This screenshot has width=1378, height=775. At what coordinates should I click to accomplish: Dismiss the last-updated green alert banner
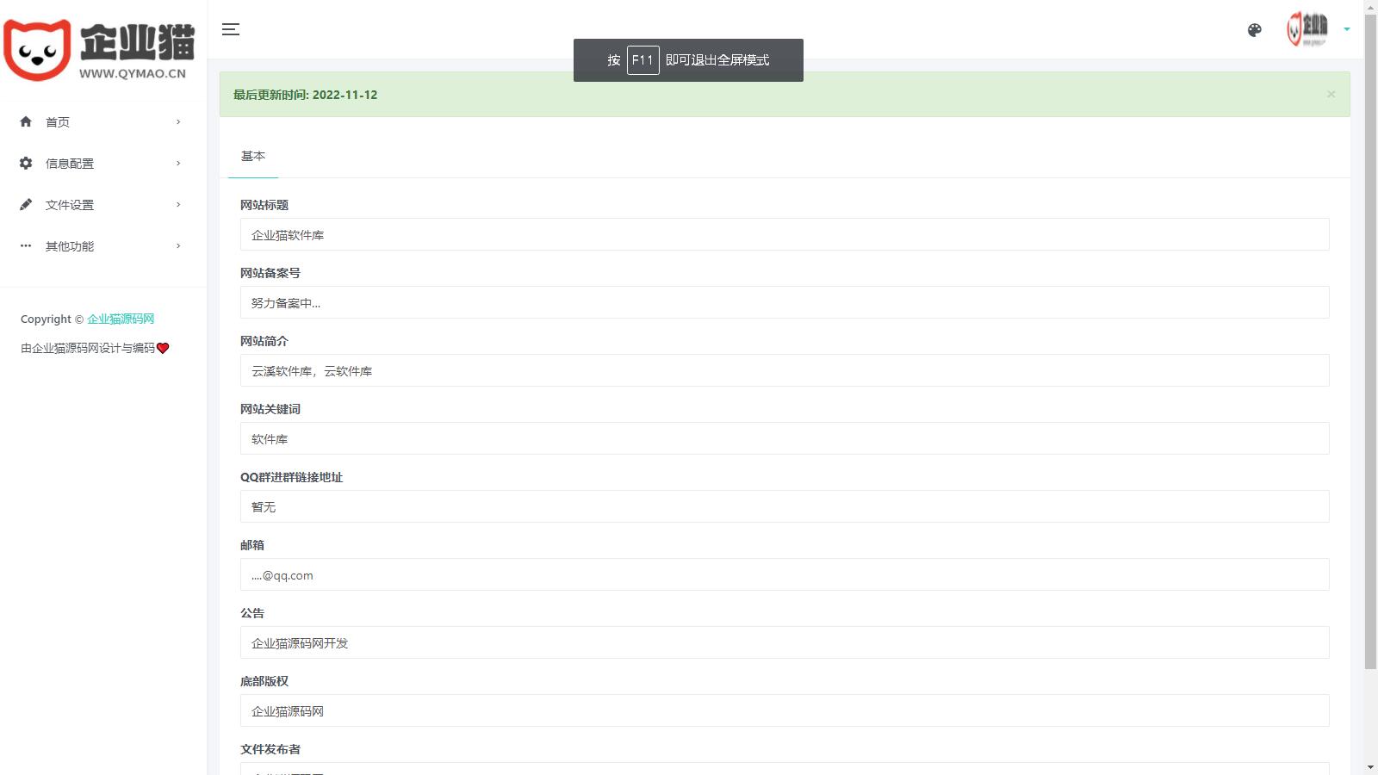point(1331,95)
